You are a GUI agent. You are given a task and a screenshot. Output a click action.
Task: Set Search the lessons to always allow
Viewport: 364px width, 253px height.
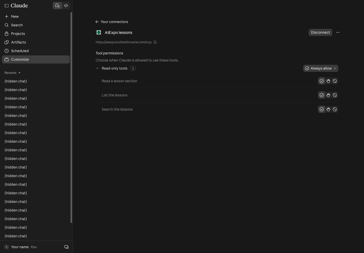pos(322,109)
